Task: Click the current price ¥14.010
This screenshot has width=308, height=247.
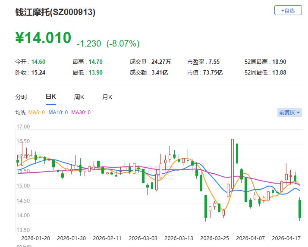Action: (43, 38)
